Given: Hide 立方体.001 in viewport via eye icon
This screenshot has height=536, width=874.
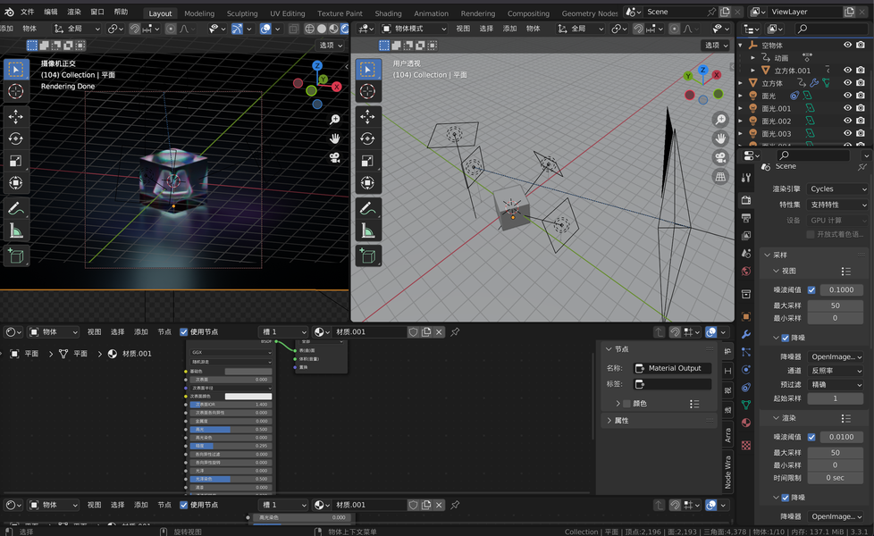Looking at the screenshot, I should tap(847, 71).
